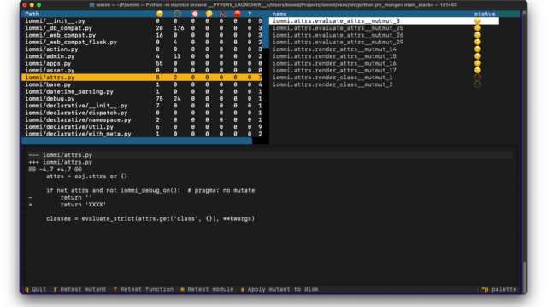Select the iommi/__init__.py row
Screen dimensions: 547x307
click(x=142, y=20)
